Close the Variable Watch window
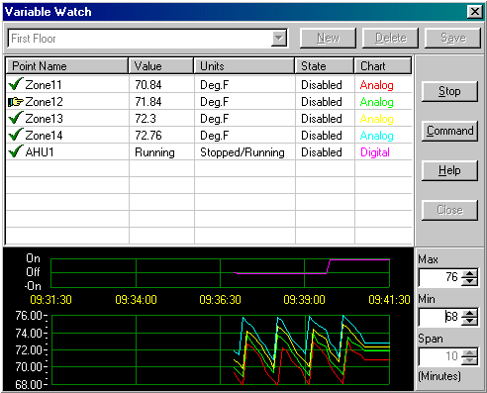 click(x=475, y=12)
